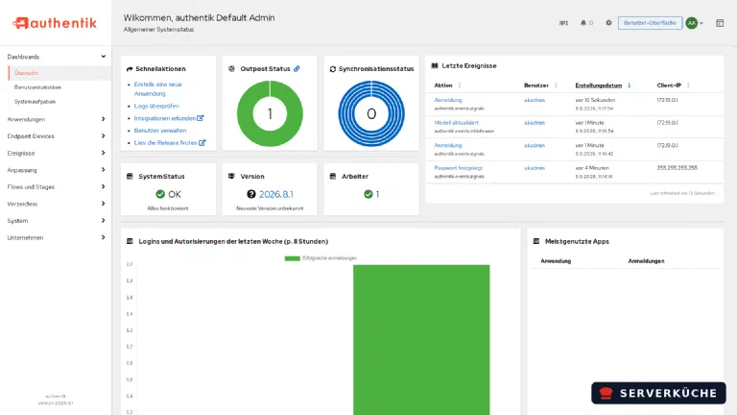This screenshot has width=737, height=415.
Task: Toggle the Erfolgreiche Anmeldungen chart legend
Action: click(321, 257)
